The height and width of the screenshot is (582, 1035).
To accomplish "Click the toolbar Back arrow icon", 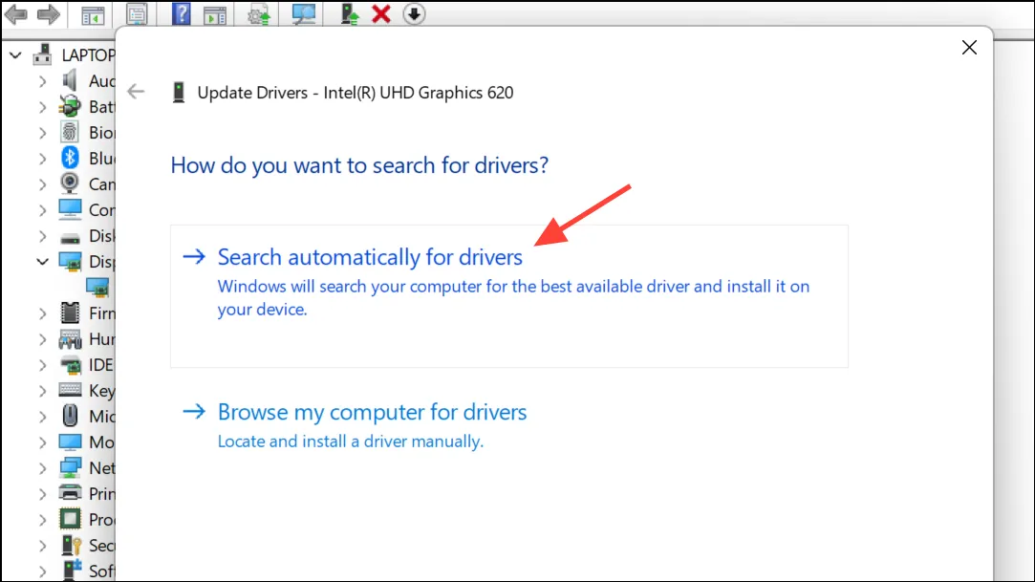I will pos(16,13).
